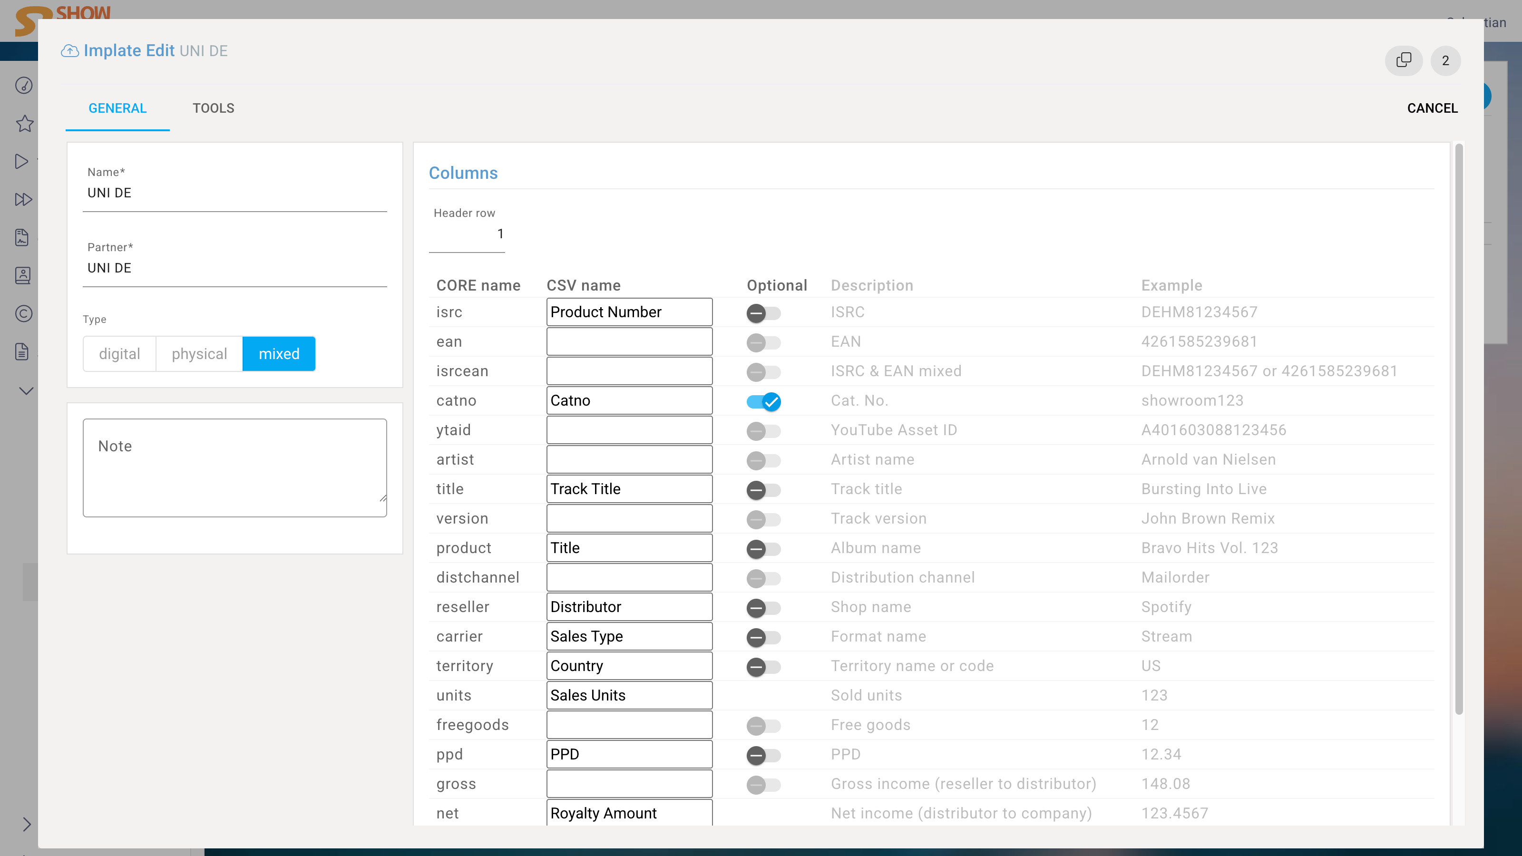This screenshot has height=856, width=1522.
Task: Select the digital type button
Action: pos(119,354)
